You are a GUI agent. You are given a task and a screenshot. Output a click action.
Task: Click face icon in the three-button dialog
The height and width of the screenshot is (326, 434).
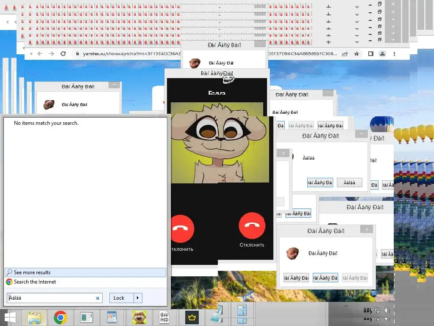point(293,253)
